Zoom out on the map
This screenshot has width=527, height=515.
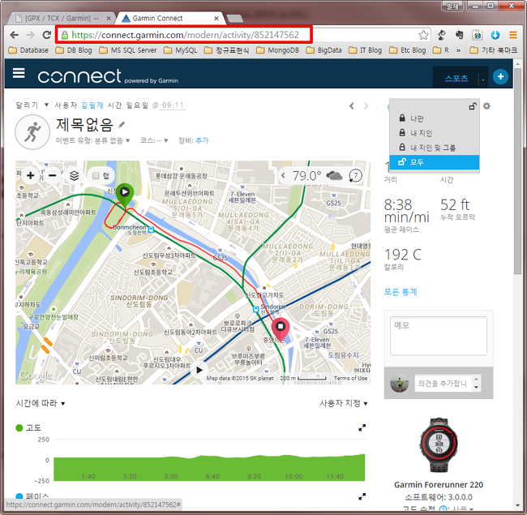53,175
